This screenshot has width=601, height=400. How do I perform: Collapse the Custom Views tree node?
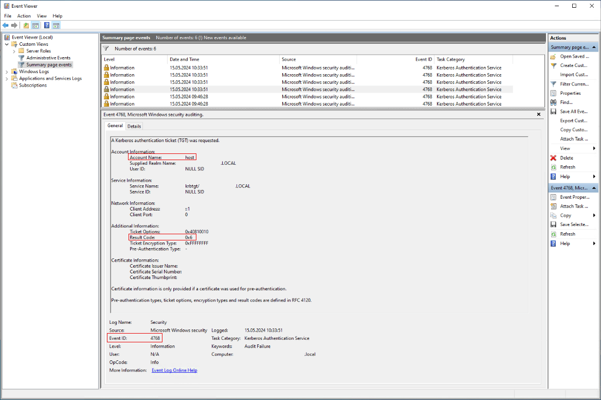click(7, 44)
